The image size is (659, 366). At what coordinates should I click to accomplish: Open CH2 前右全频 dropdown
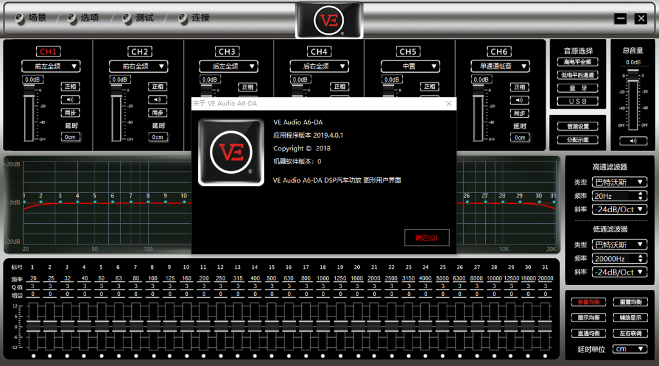[138, 66]
